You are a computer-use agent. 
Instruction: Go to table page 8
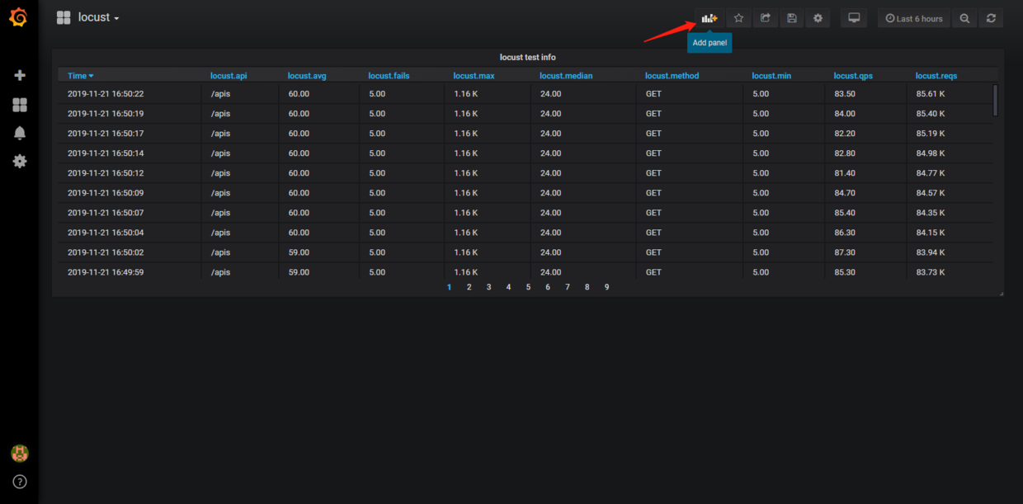[x=587, y=287]
